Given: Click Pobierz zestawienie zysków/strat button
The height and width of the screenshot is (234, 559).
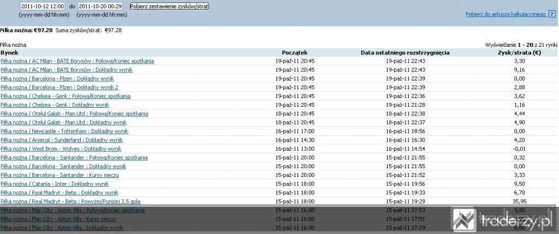Looking at the screenshot, I should coord(169,7).
